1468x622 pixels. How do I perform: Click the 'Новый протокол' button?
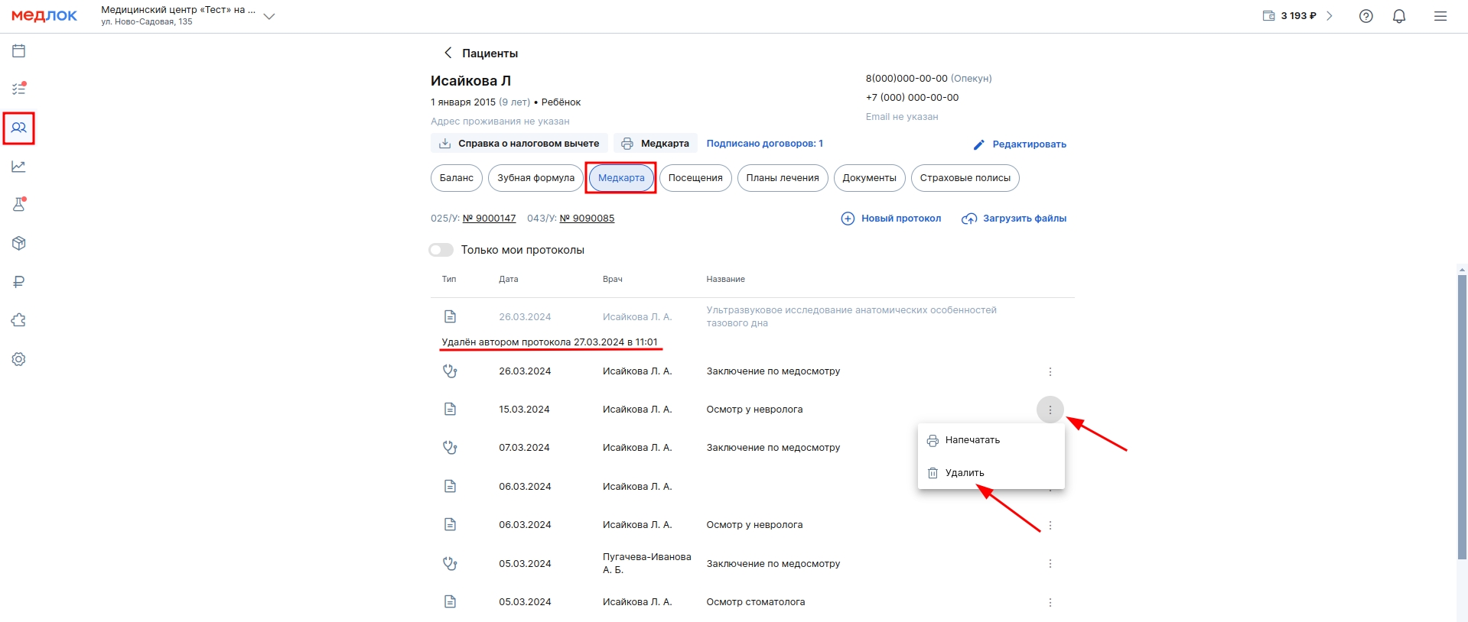tap(891, 219)
